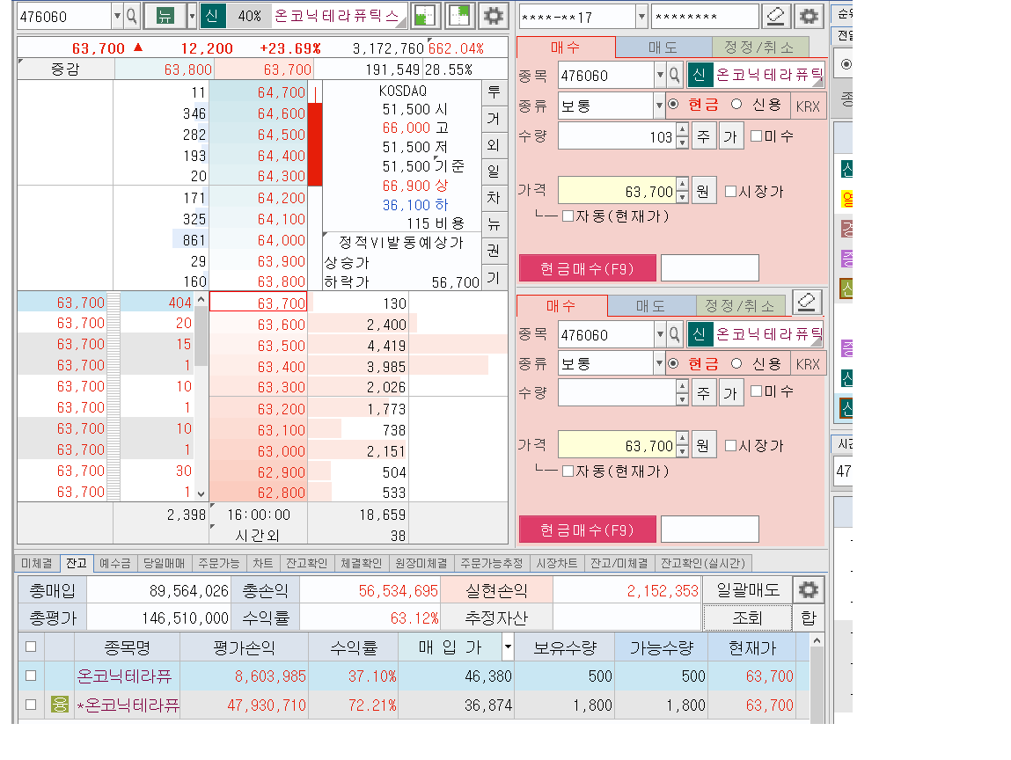Click the first green quadrant layout icon
The height and width of the screenshot is (760, 1011).
click(425, 16)
